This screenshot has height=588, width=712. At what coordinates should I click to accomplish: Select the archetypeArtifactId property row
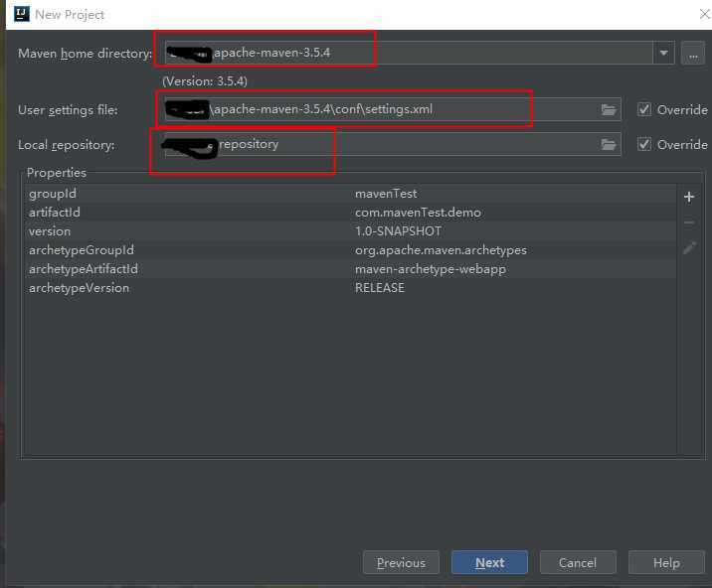tap(351, 269)
